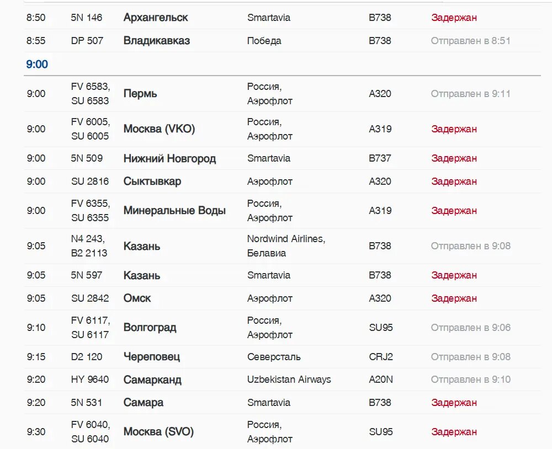Viewport: 552px width, 449px height.
Task: Click the Волгоград destination
Action: (x=150, y=328)
